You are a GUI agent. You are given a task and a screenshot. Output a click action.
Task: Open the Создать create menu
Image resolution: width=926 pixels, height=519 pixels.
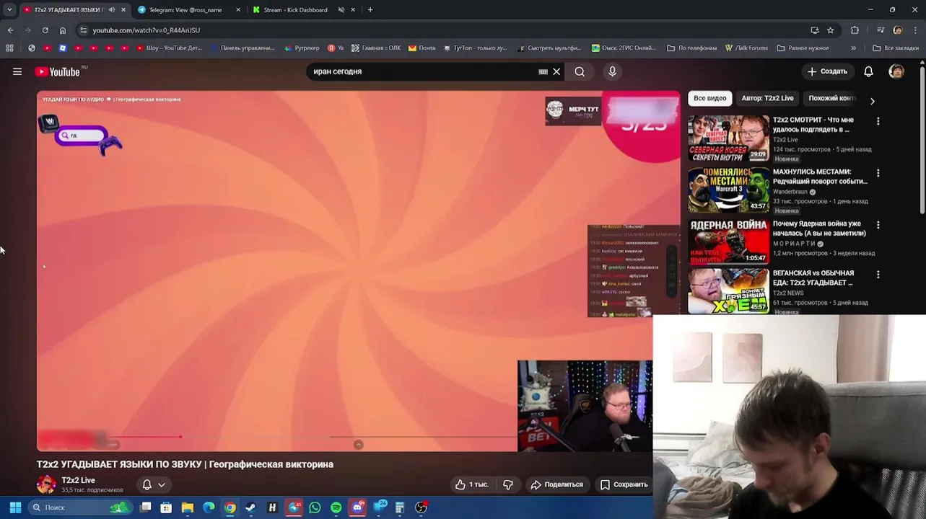(827, 71)
